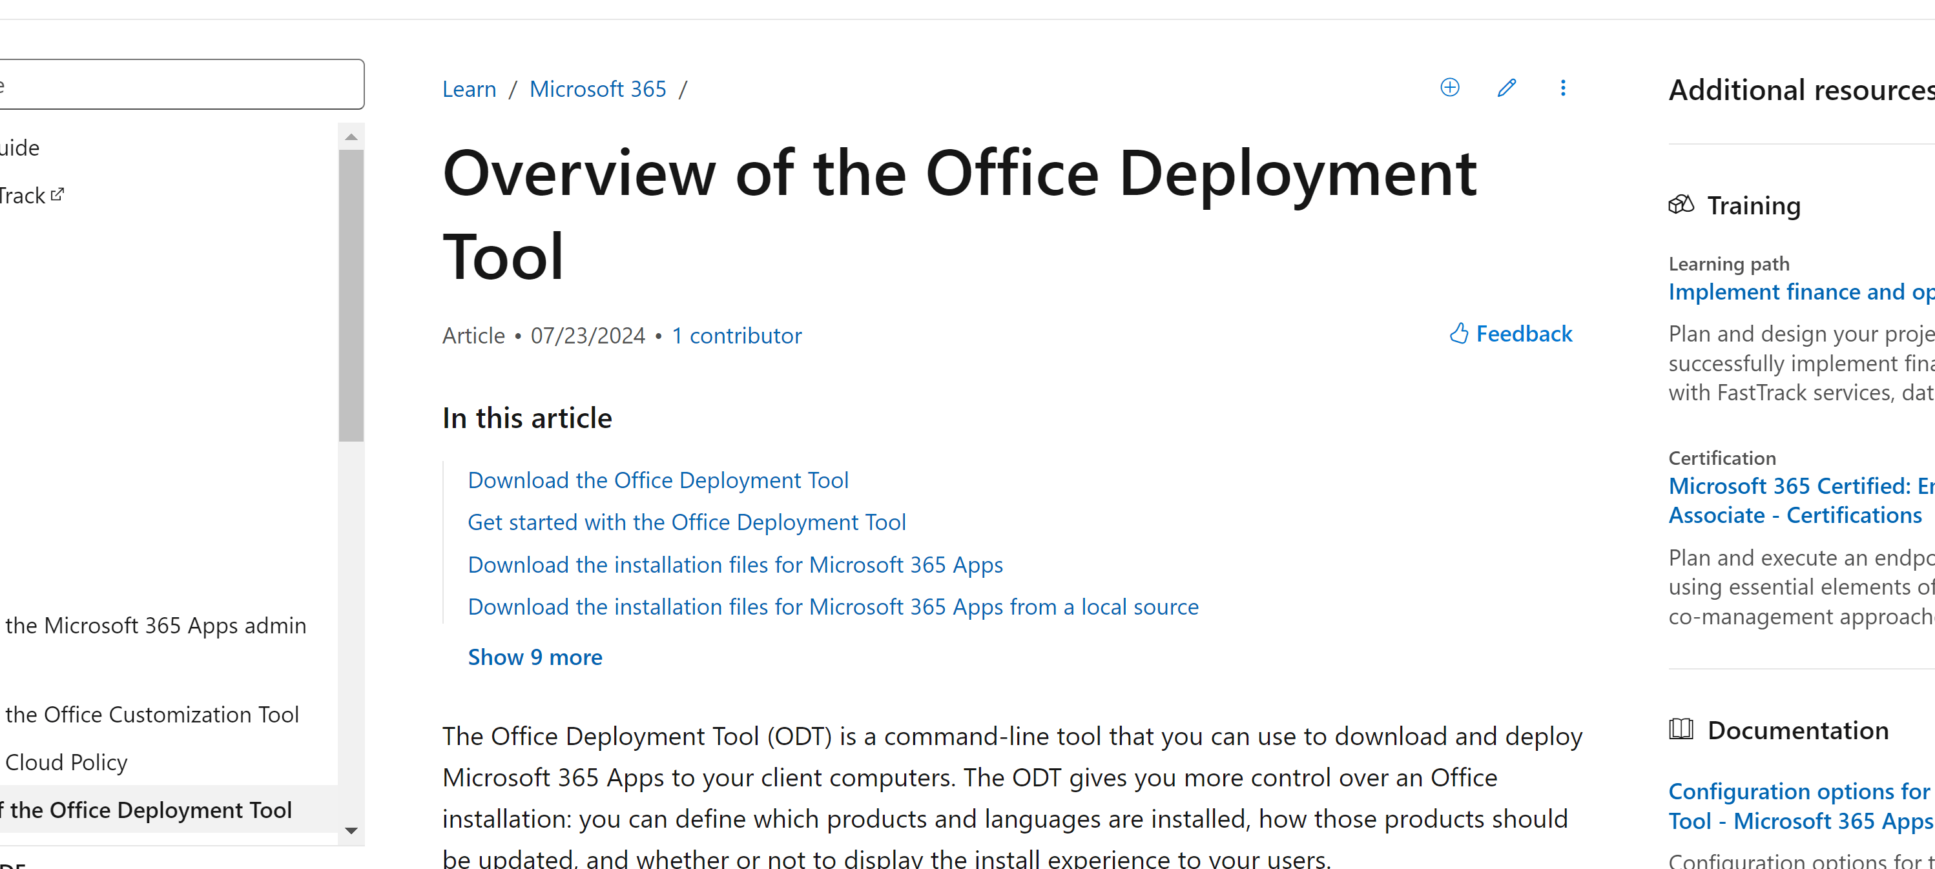The height and width of the screenshot is (869, 1935).
Task: Open the Microsoft 365 Certified certification link
Action: pos(1801,500)
